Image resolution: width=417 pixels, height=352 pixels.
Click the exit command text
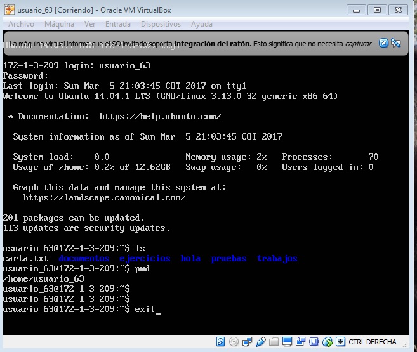tap(145, 309)
